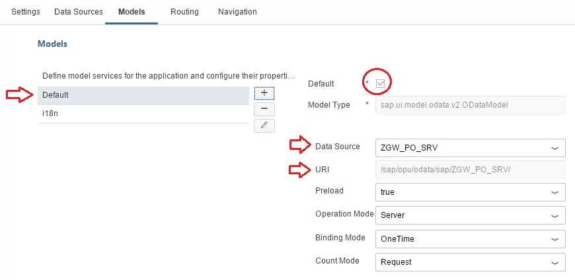Click the OneTime binding mode value
Image resolution: width=575 pixels, height=280 pixels.
pyautogui.click(x=397, y=239)
